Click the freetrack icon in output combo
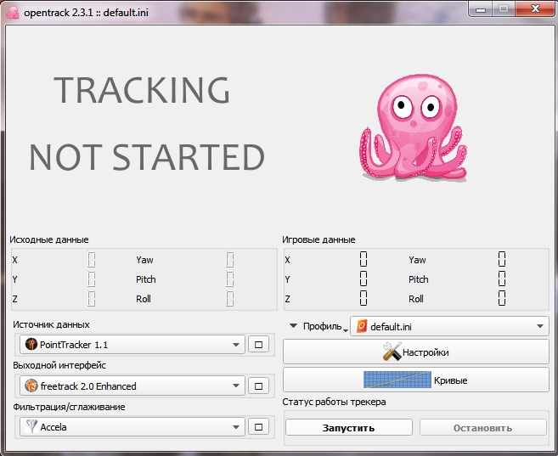This screenshot has height=456, width=558. click(31, 386)
